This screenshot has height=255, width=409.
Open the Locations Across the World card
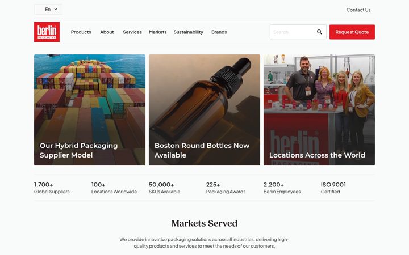pyautogui.click(x=319, y=110)
